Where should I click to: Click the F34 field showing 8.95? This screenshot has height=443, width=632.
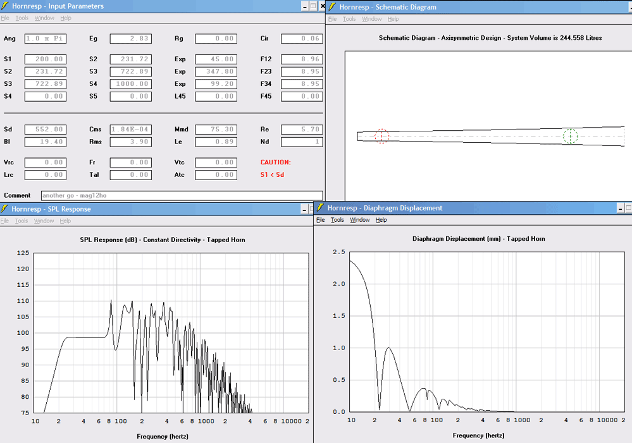coord(302,84)
